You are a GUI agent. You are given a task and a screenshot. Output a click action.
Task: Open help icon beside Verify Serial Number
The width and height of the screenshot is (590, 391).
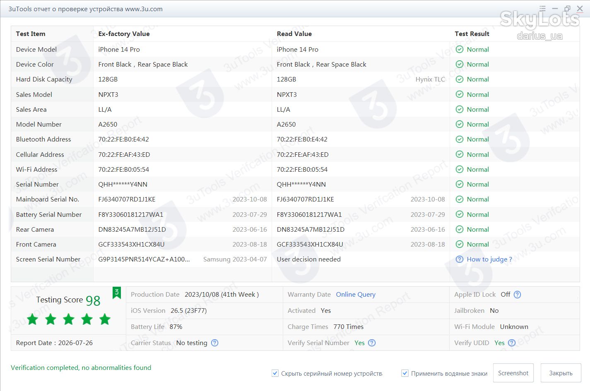pos(372,343)
